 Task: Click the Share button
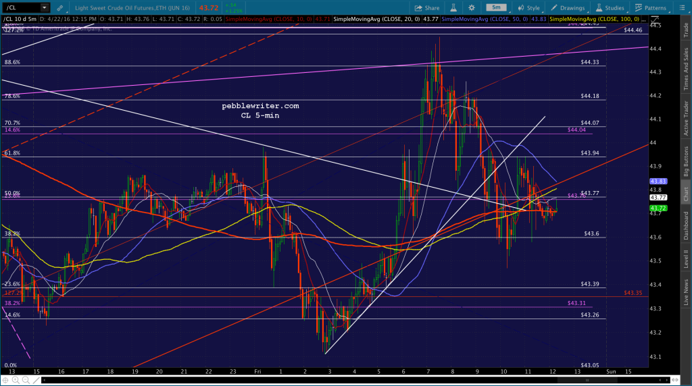427,8
